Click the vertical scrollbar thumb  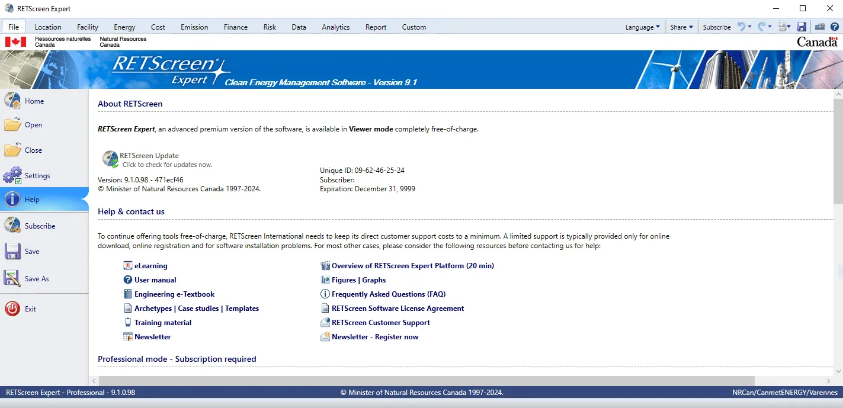pos(838,150)
